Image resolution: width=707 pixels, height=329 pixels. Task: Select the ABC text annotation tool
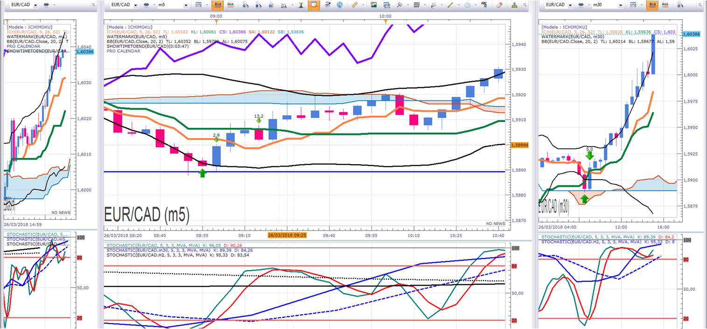tap(484, 5)
